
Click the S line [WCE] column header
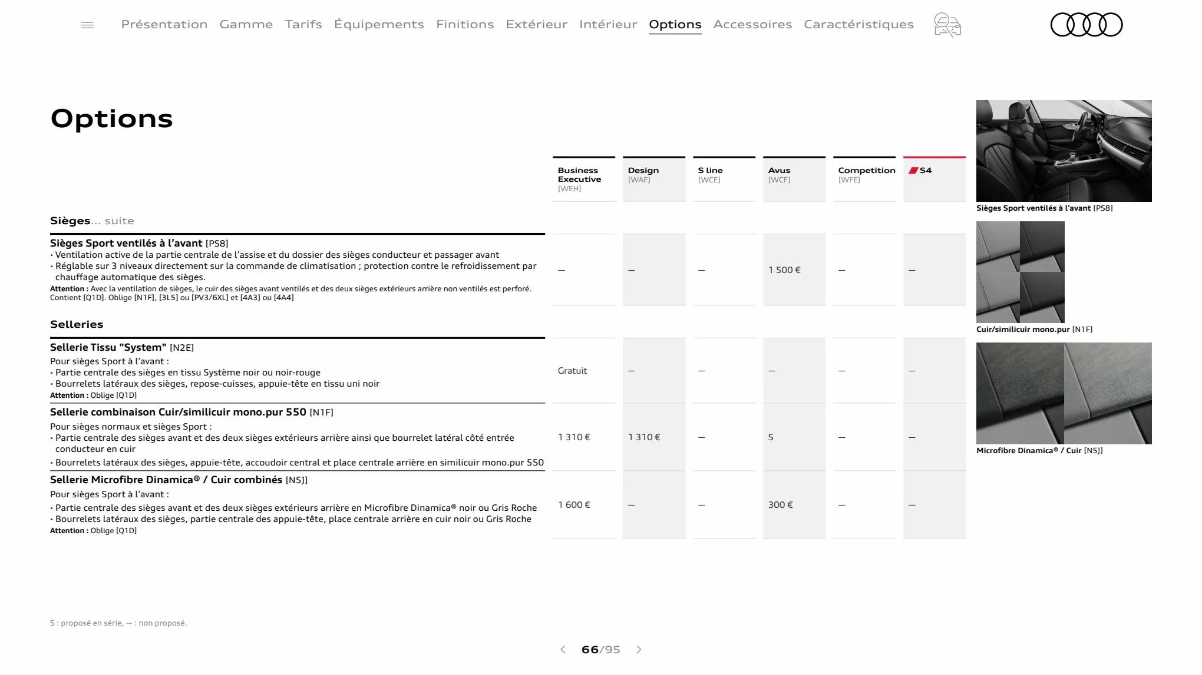(x=724, y=179)
